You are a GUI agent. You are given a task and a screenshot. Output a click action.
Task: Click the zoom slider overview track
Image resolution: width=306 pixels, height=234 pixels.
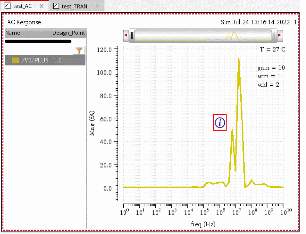[203, 36]
